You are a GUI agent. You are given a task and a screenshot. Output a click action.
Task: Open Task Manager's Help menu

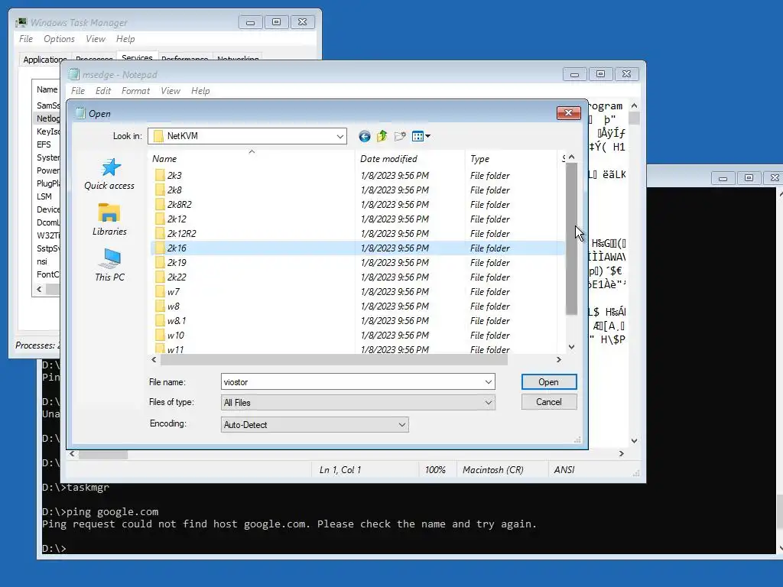pyautogui.click(x=125, y=39)
